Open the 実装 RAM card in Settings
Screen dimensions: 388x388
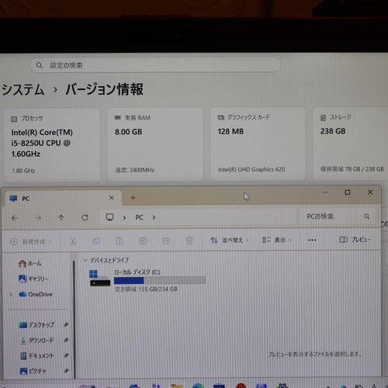pyautogui.click(x=155, y=144)
